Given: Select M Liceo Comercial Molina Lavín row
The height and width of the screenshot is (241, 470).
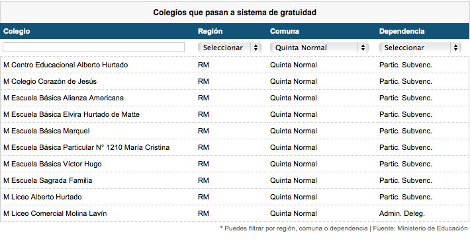Looking at the screenshot, I should pos(235,213).
